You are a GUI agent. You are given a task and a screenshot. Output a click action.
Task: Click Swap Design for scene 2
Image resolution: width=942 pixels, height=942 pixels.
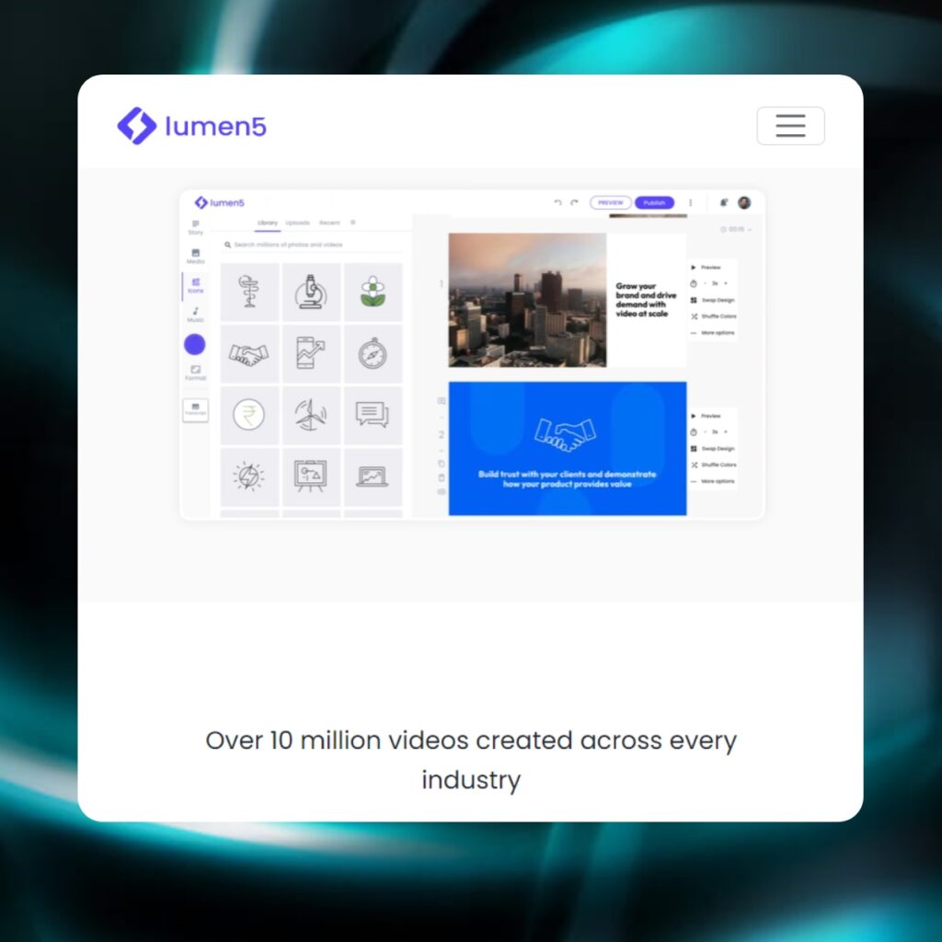(713, 448)
